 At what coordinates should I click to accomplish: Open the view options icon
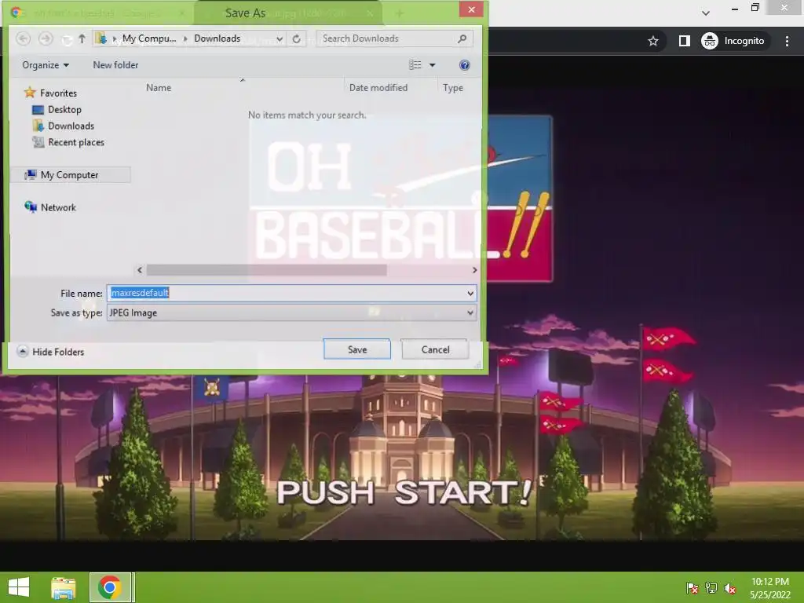pos(415,65)
